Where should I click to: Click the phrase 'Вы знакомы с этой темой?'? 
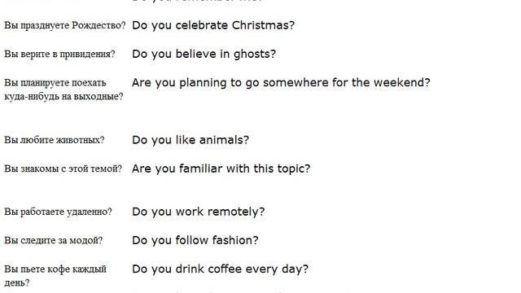point(63,168)
